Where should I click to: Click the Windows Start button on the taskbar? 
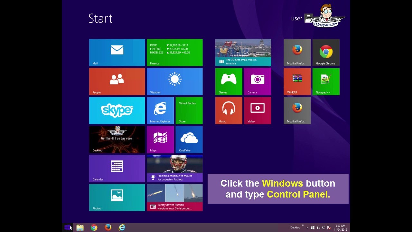click(67, 227)
